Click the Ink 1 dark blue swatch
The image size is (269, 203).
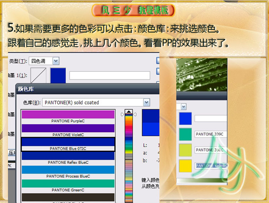pos(58,76)
